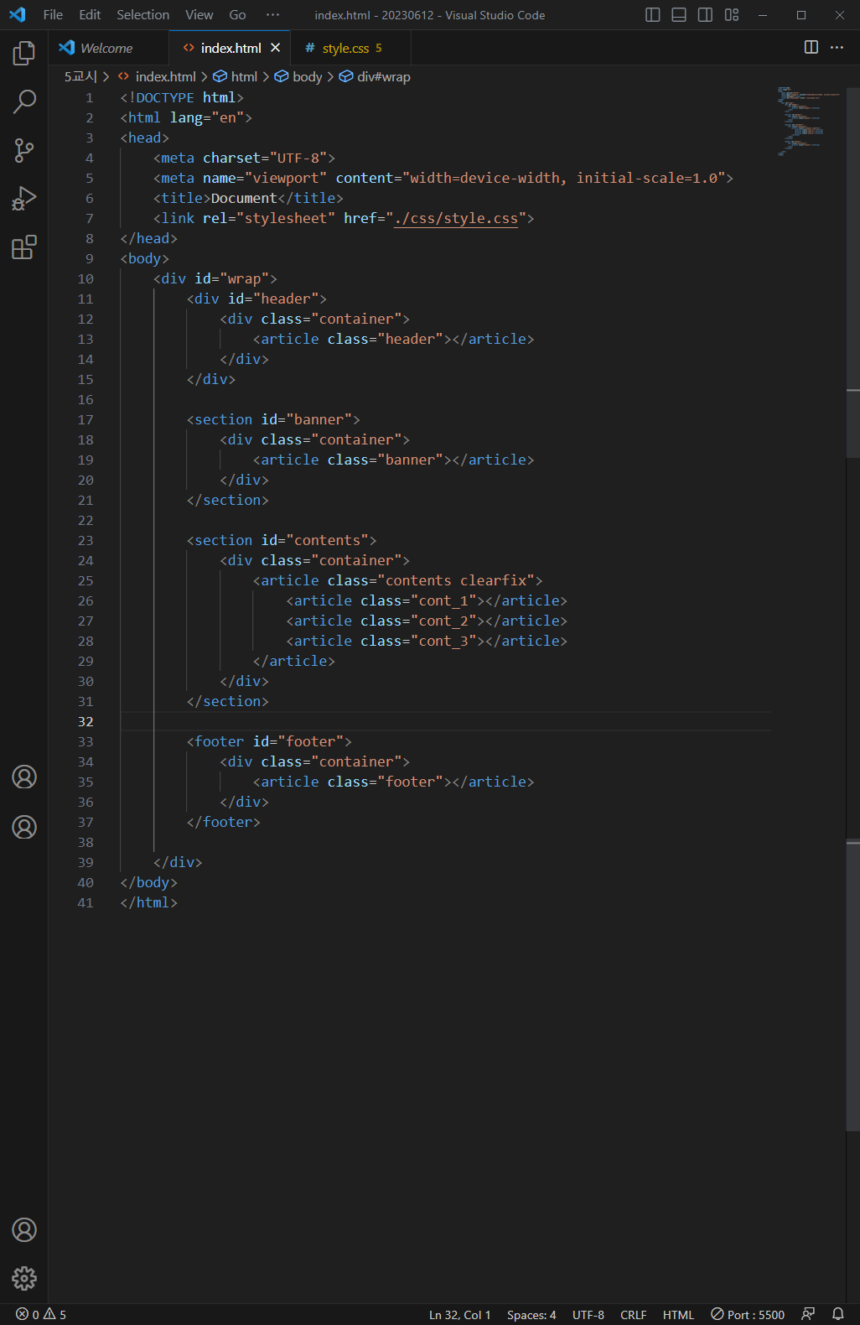860x1325 pixels.
Task: Open the Search view
Action: pyautogui.click(x=24, y=102)
